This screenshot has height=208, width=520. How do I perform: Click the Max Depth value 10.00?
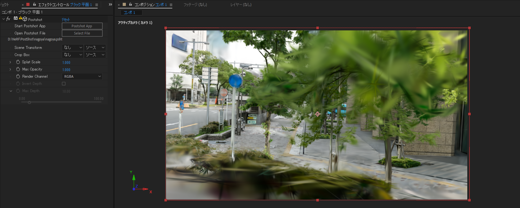pos(66,91)
